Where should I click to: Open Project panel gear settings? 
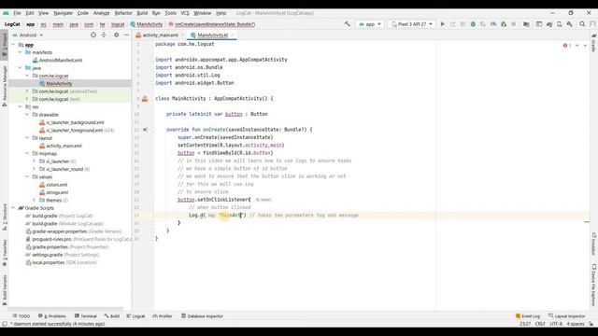pos(116,35)
